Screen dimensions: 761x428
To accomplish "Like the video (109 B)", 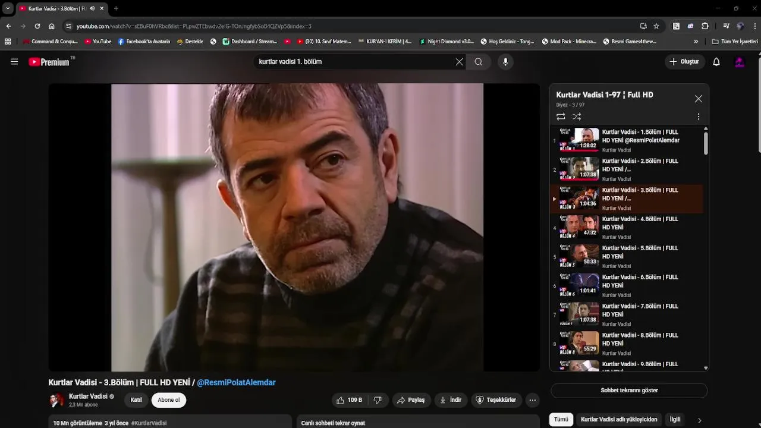I will (349, 400).
